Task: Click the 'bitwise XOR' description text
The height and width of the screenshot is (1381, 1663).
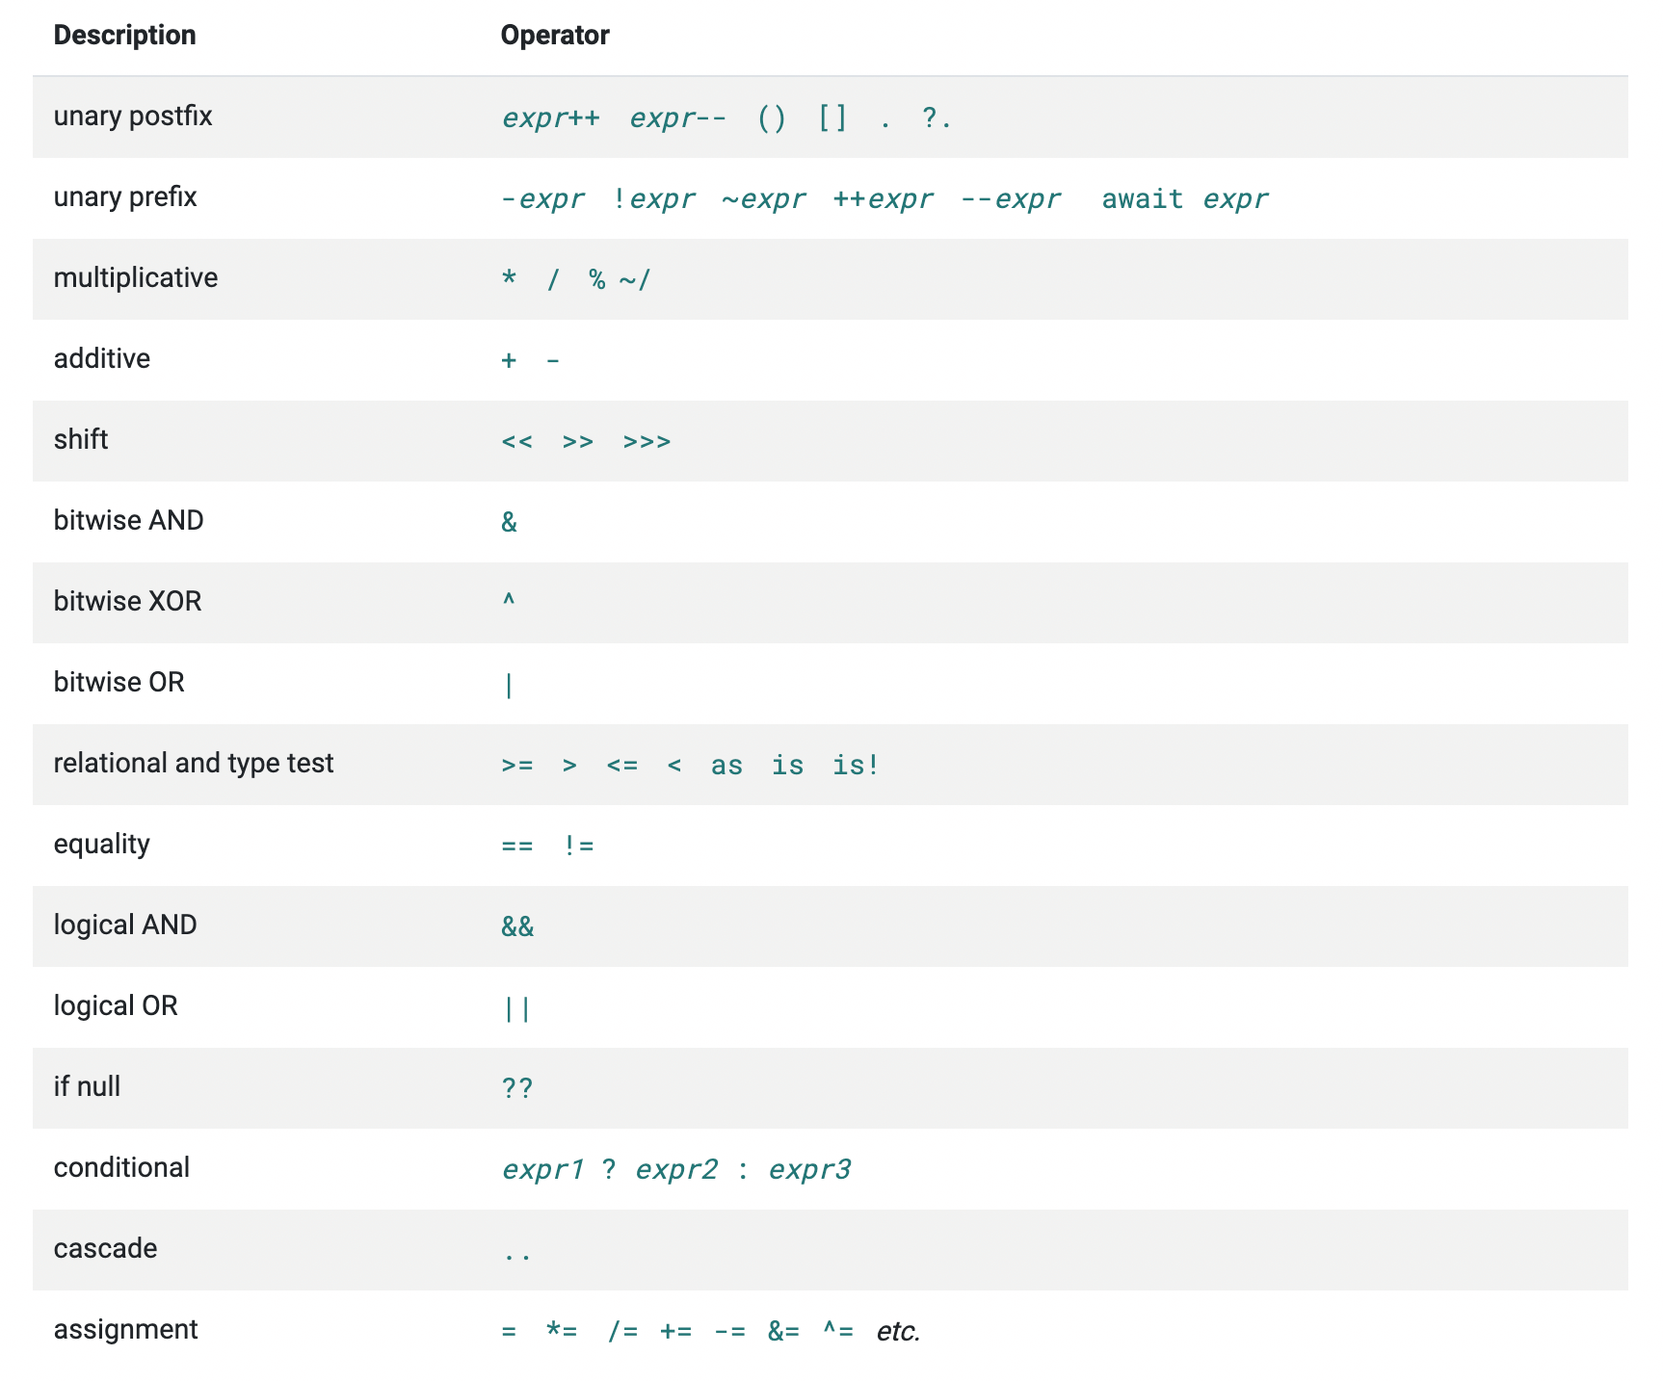Action: point(127,602)
